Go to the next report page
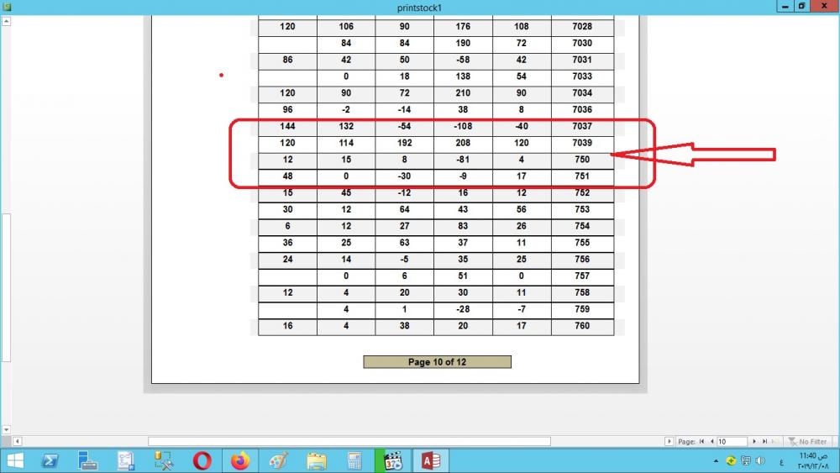Screen dimensions: 840x473 tap(754, 441)
